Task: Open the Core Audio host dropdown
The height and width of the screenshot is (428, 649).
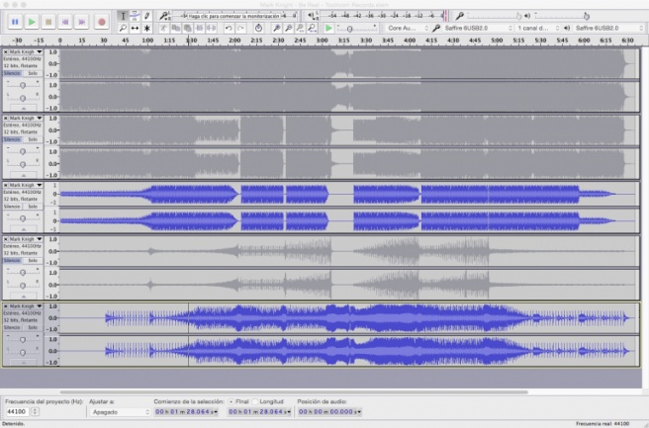Action: pyautogui.click(x=408, y=28)
